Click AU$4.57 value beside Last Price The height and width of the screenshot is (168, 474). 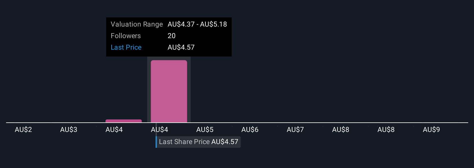(x=181, y=47)
